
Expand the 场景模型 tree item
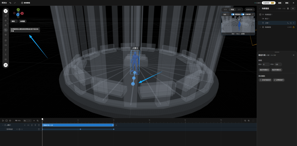(x=260, y=27)
